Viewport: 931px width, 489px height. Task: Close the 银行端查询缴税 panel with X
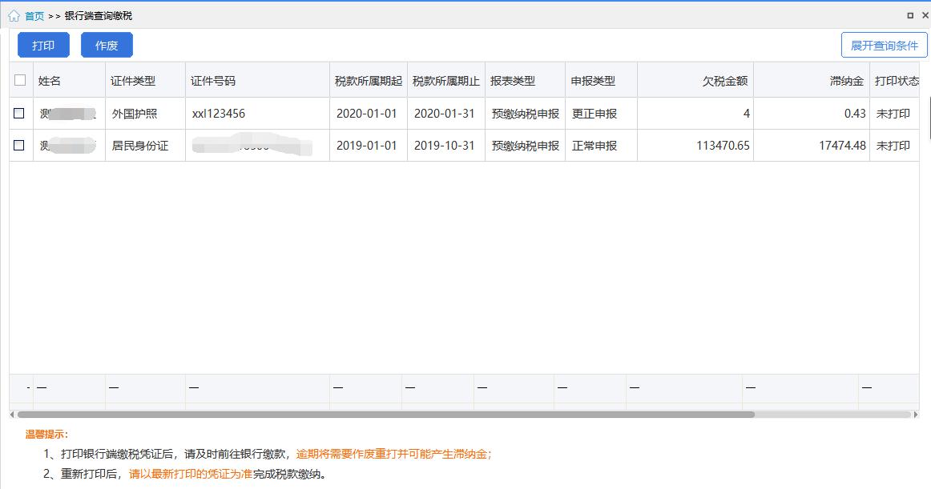click(x=924, y=15)
